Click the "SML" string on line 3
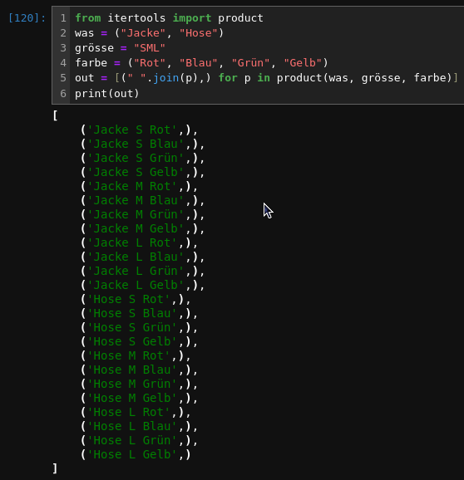Screen dimensions: 464x480 pos(150,48)
